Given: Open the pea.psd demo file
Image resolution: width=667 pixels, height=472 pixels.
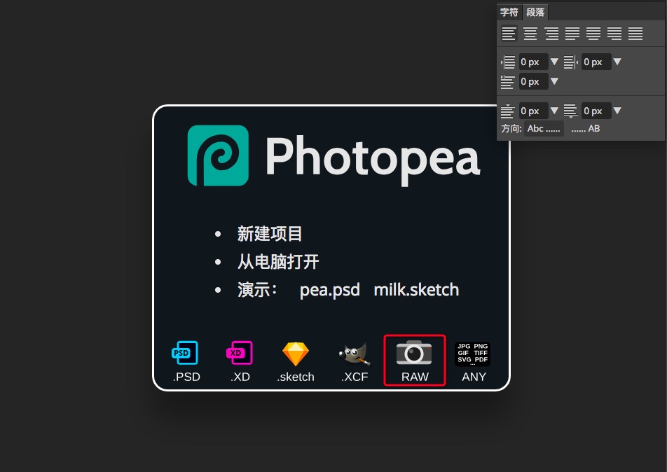Looking at the screenshot, I should [330, 291].
